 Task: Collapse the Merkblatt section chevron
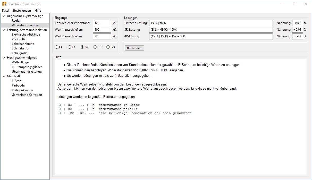(4, 76)
